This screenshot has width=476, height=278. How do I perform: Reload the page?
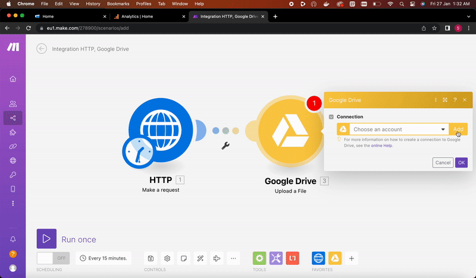(x=29, y=28)
